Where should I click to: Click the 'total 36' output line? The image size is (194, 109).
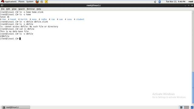[x=5, y=17]
